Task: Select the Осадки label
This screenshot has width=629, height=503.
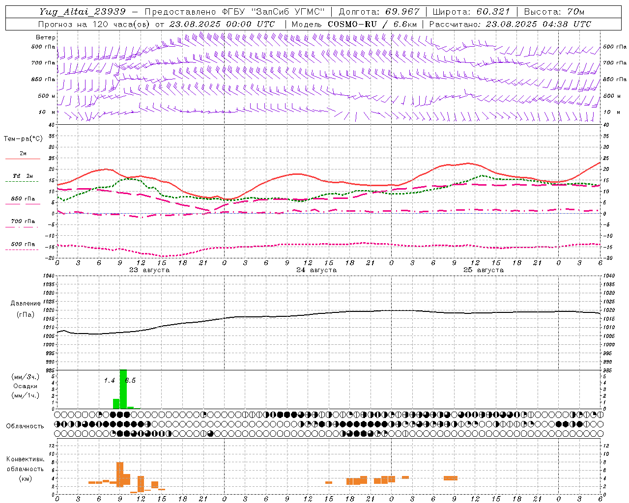Action: [x=25, y=386]
